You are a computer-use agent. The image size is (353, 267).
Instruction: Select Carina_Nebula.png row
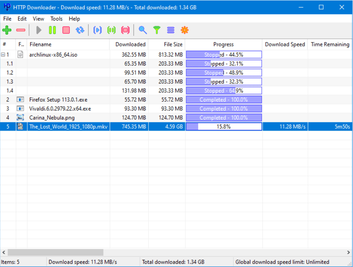[176, 118]
